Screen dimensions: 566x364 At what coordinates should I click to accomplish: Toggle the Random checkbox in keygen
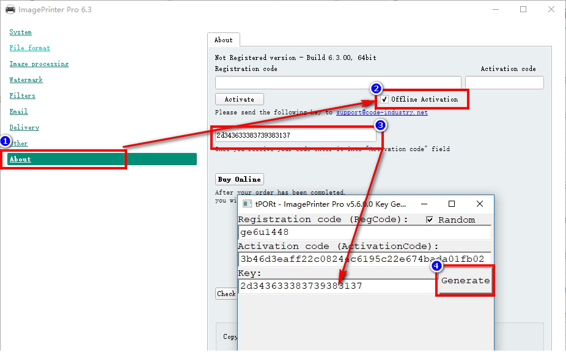point(430,220)
